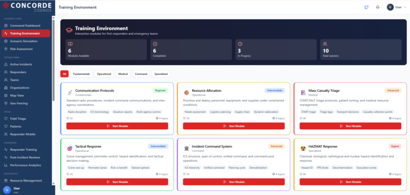Click the Communication Protocols module icon
410x195 pixels.
69,92
